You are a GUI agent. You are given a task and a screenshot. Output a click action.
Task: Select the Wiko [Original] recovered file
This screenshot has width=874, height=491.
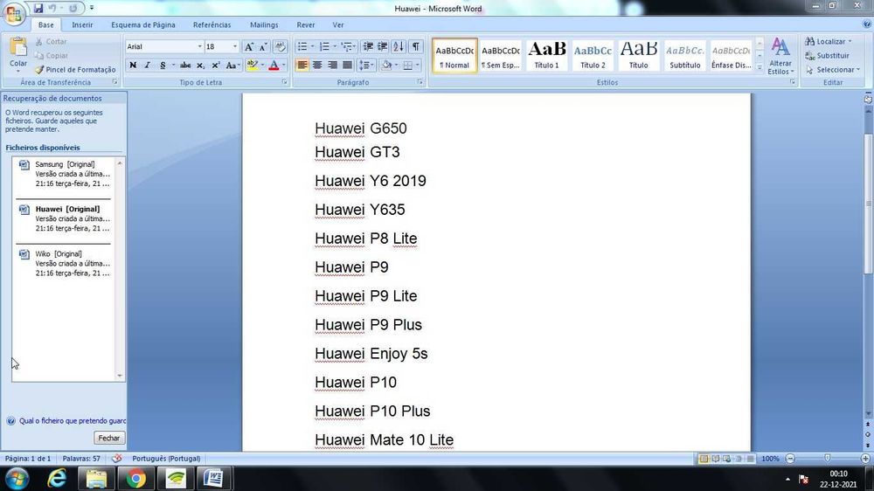(x=64, y=263)
